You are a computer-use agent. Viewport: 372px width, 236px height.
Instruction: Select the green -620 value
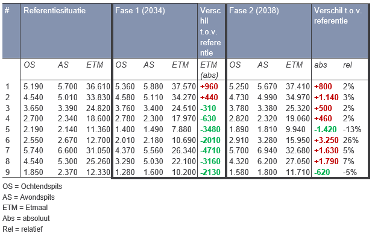click(x=322, y=172)
